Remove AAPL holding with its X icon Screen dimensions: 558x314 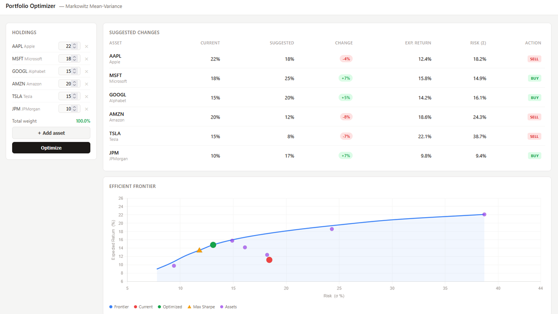click(86, 46)
